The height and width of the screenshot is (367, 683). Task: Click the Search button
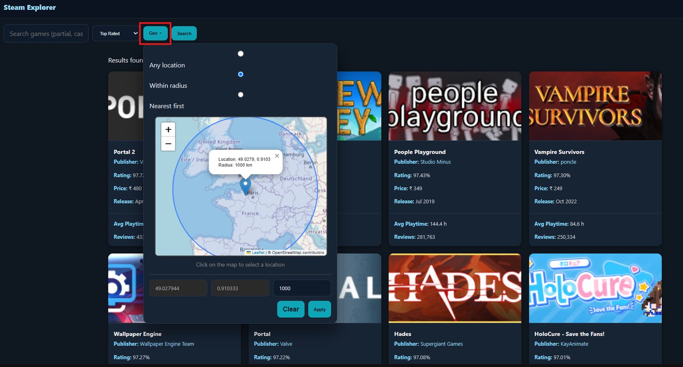[x=184, y=33]
